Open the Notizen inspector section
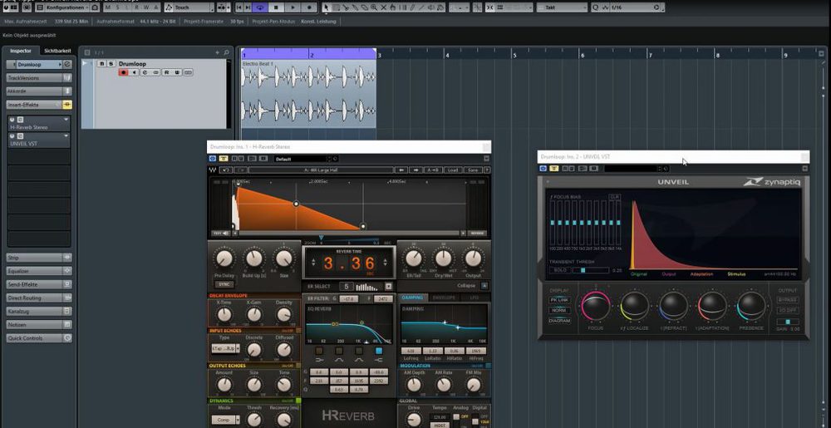The width and height of the screenshot is (831, 428). tap(39, 325)
